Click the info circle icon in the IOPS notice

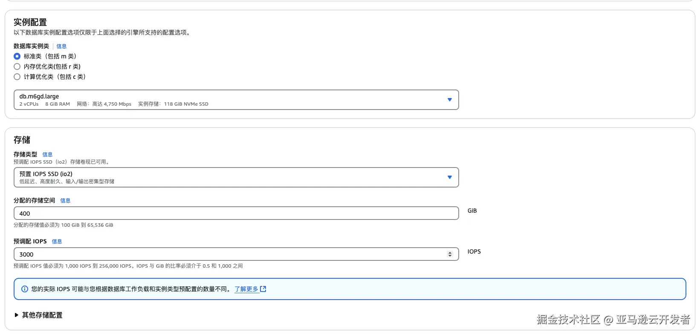click(25, 289)
